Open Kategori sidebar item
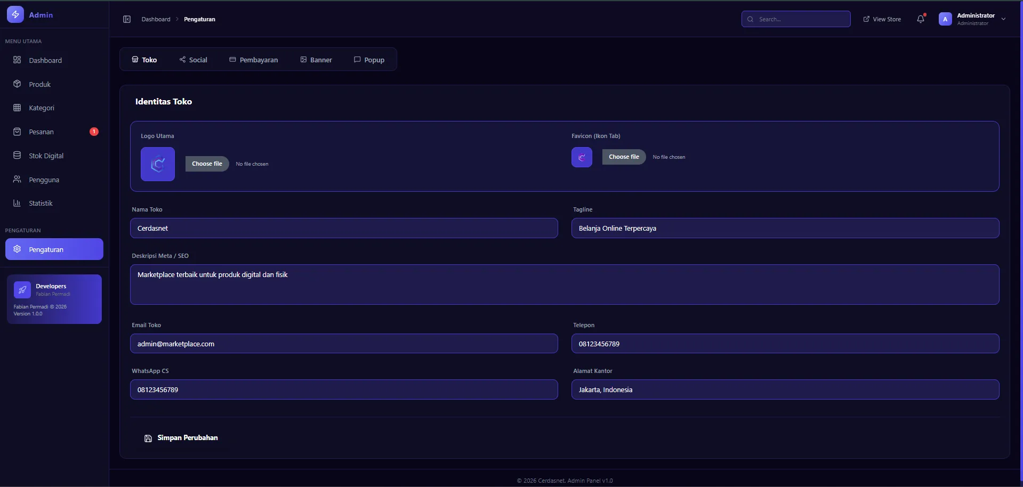 pos(42,108)
